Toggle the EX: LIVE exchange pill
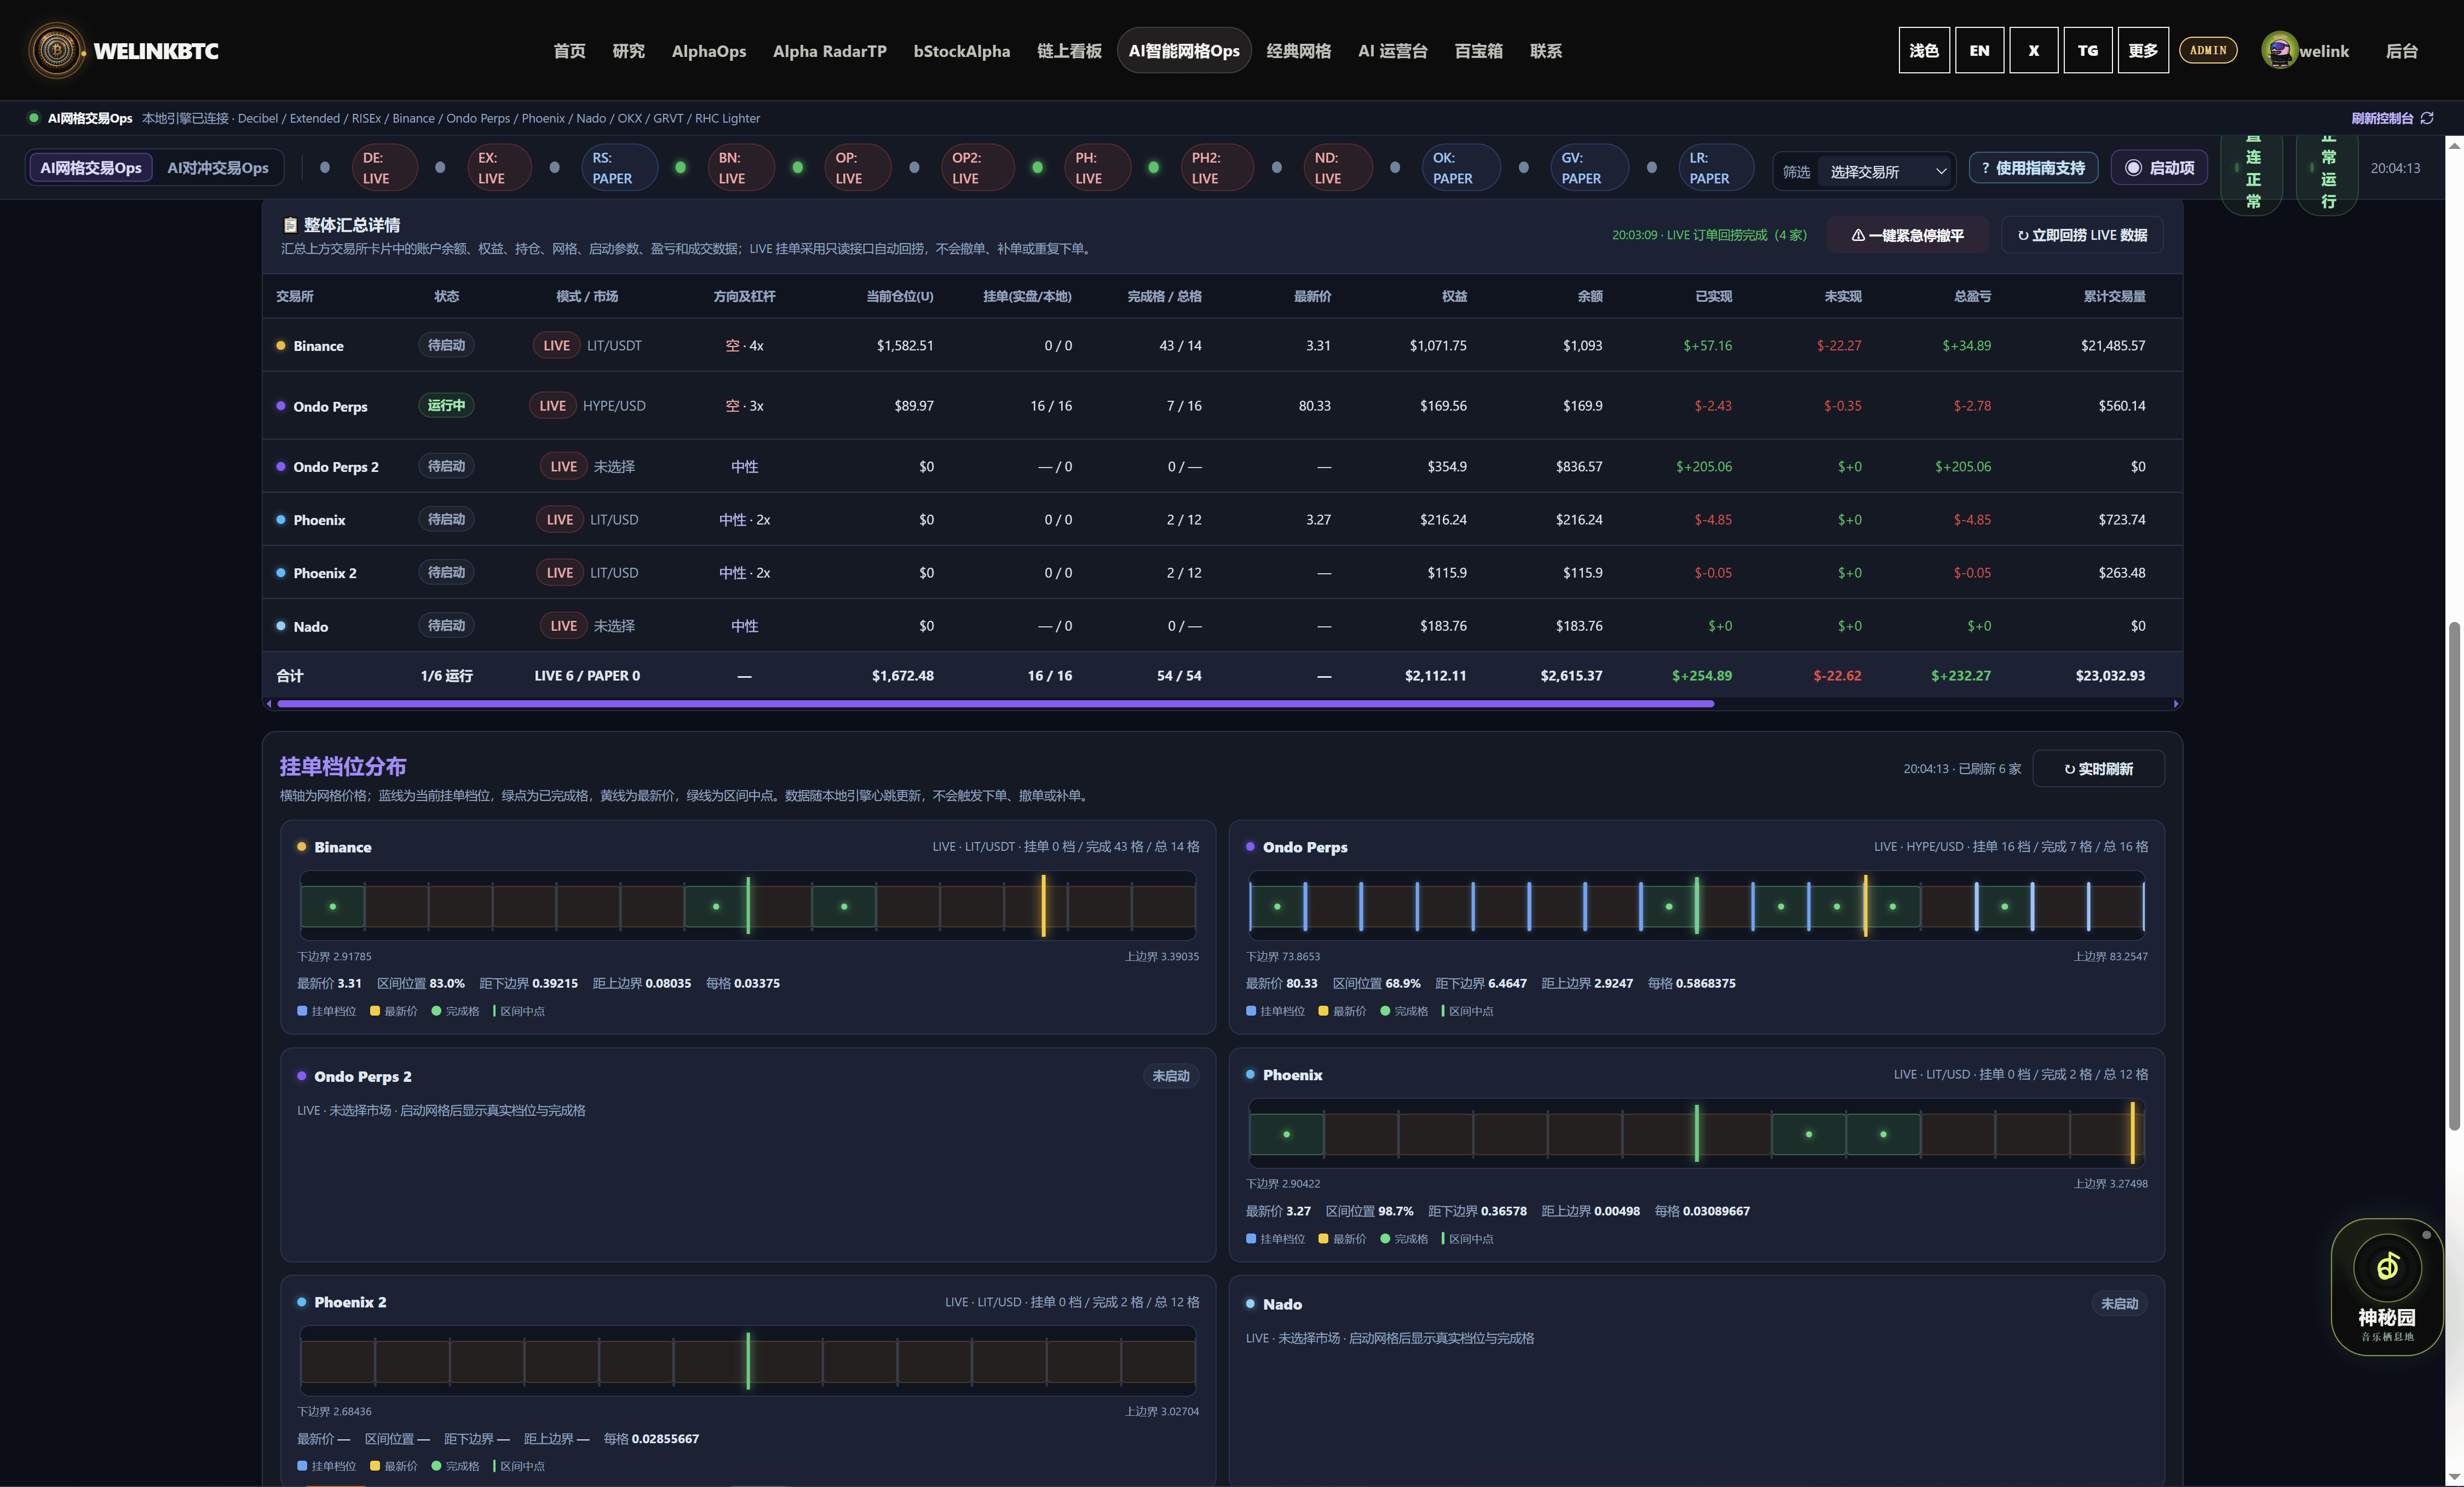Image resolution: width=2464 pixels, height=1487 pixels. pos(499,168)
